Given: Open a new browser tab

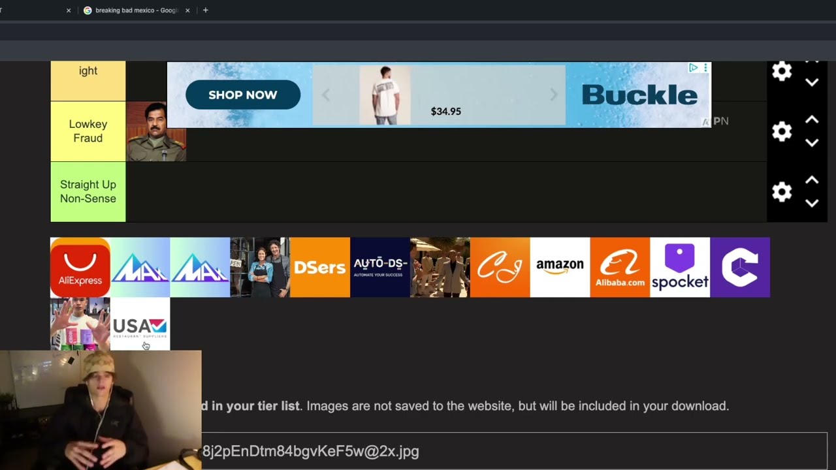Looking at the screenshot, I should [205, 10].
